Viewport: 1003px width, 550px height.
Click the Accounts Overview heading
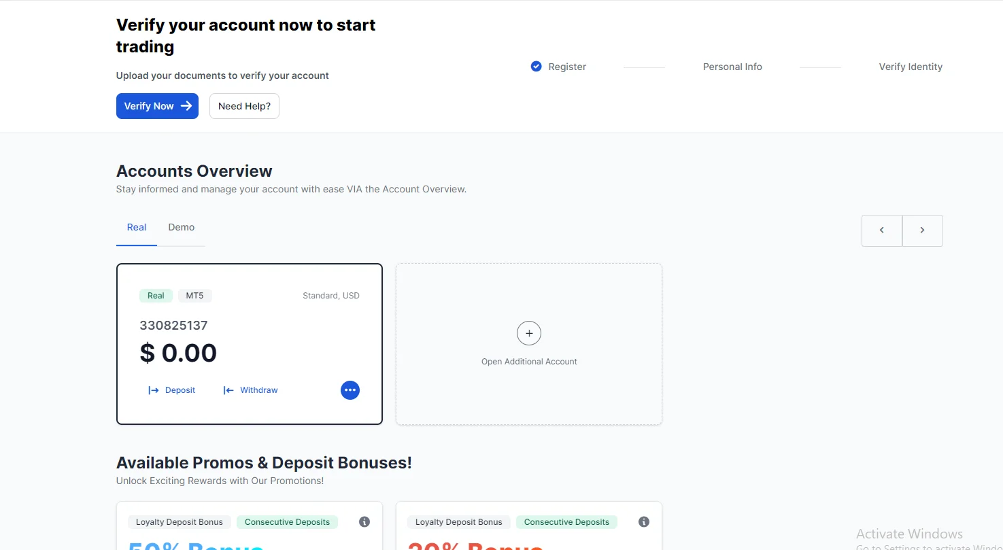click(194, 171)
